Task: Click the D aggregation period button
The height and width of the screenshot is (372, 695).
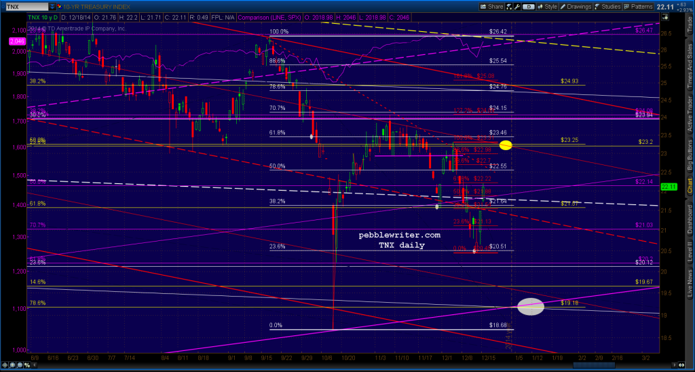Action: (x=528, y=7)
